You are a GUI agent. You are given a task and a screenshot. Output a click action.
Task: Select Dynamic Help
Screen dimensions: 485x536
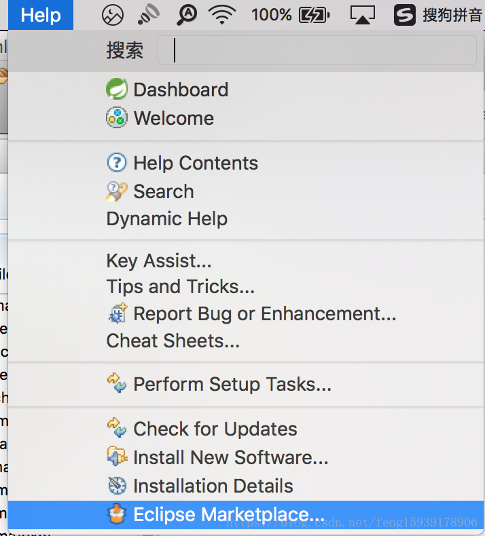[246, 218]
